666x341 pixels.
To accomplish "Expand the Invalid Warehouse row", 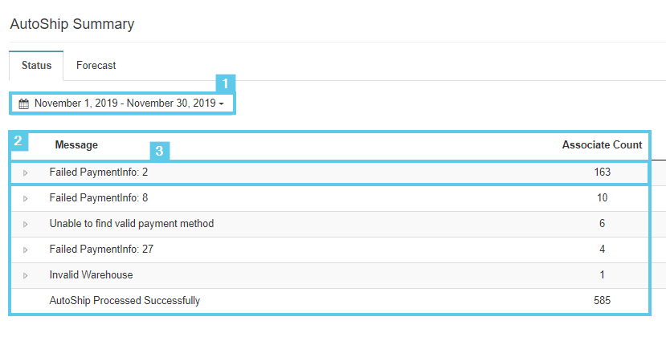I will pos(26,276).
